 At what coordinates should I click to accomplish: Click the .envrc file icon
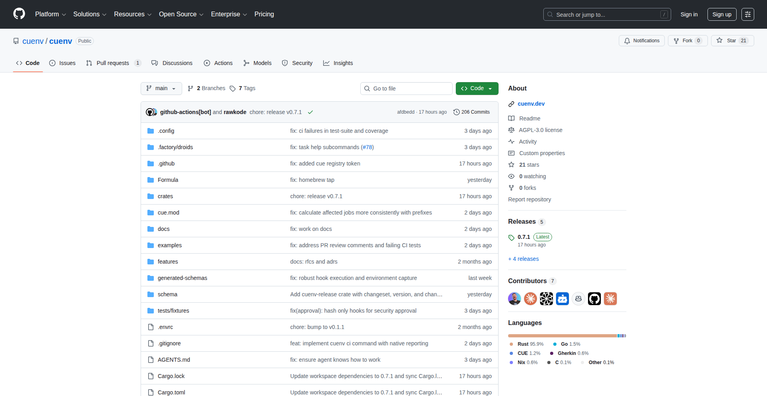(151, 327)
